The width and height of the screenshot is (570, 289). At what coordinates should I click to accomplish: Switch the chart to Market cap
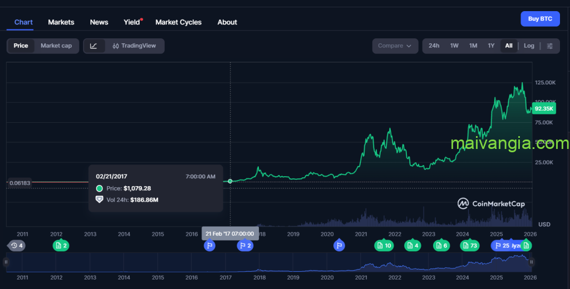click(56, 46)
